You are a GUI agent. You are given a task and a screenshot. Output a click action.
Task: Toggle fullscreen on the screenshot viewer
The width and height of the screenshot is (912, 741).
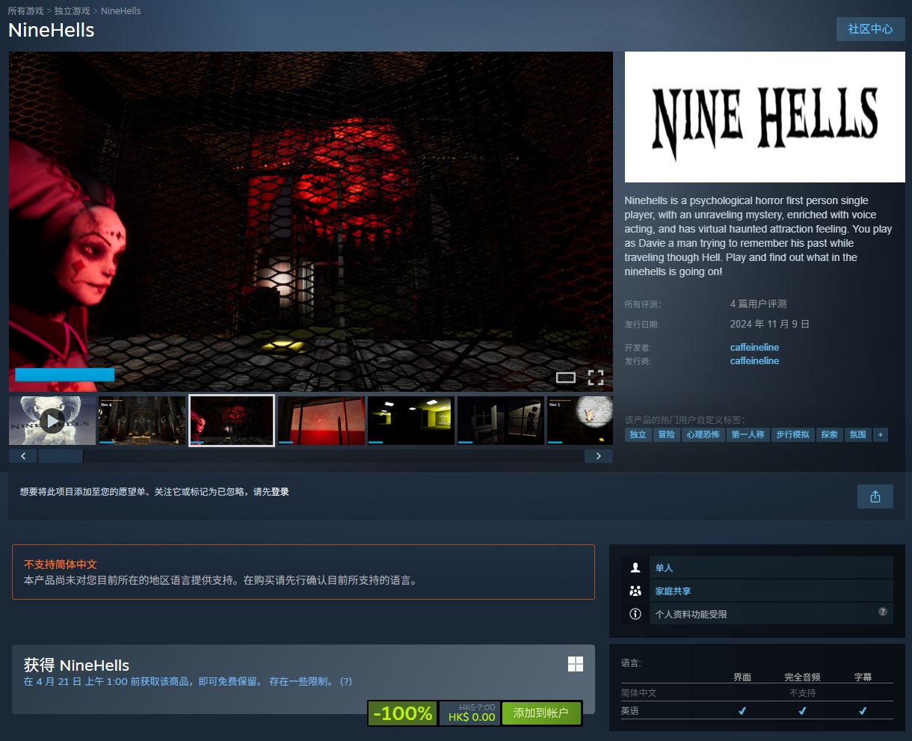click(x=595, y=378)
